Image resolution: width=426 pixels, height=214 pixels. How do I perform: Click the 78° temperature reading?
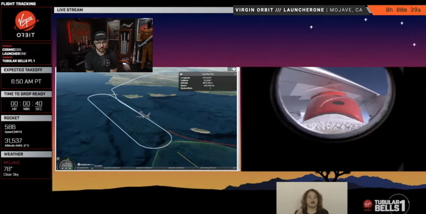click(8, 169)
